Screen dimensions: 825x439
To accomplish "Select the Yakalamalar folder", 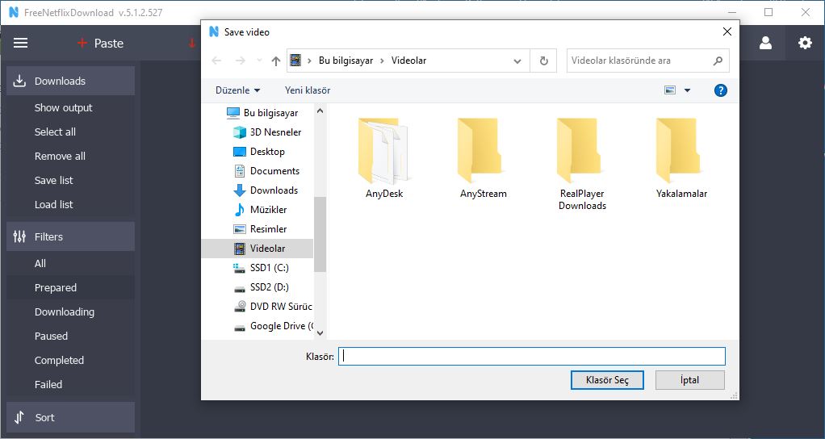I will tap(681, 158).
